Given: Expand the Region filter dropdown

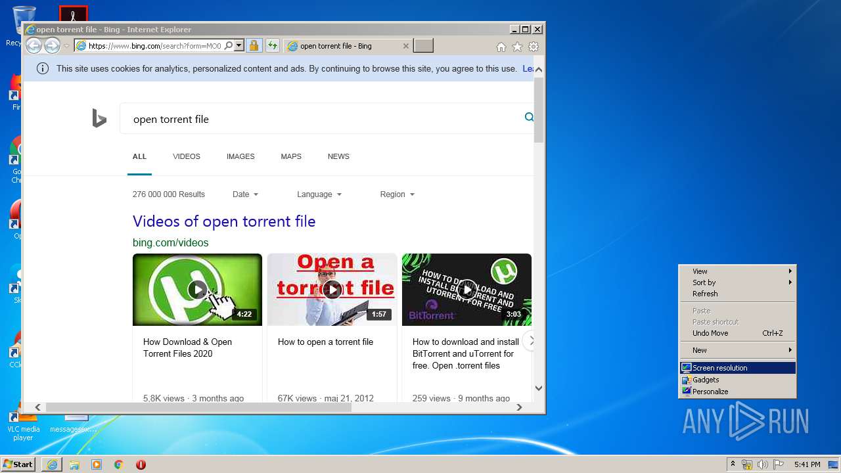Looking at the screenshot, I should point(398,194).
